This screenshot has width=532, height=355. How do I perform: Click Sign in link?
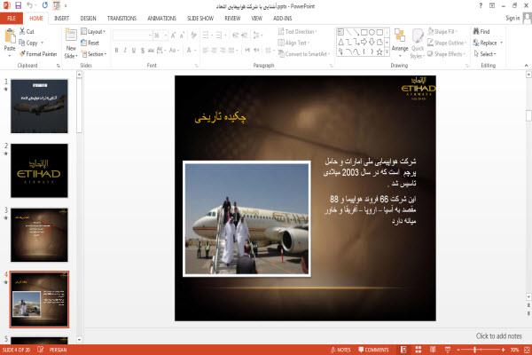512,18
